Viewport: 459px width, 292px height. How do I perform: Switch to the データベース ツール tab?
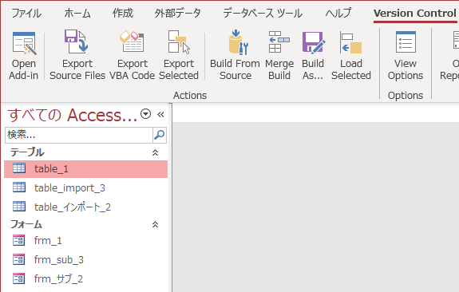[263, 14]
